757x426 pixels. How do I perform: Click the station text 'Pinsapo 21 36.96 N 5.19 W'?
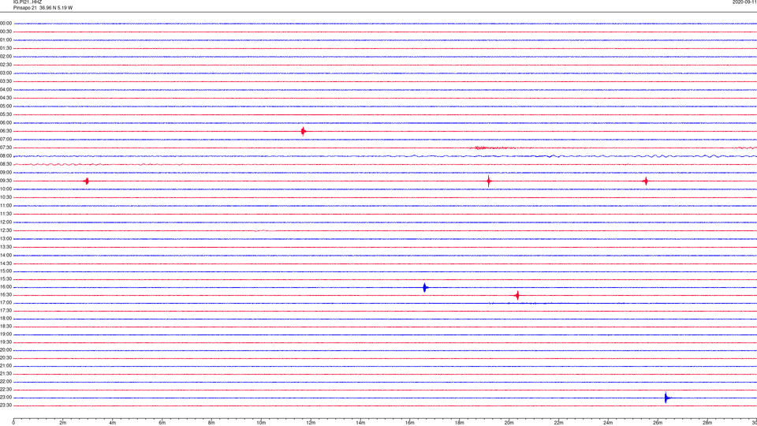click(43, 8)
